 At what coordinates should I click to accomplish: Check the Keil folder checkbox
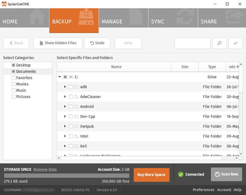click(71, 146)
